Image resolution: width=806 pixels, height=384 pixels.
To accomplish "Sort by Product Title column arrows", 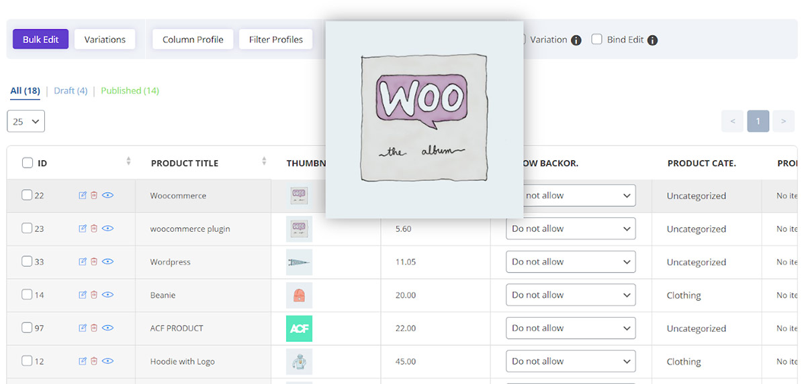I will (264, 162).
